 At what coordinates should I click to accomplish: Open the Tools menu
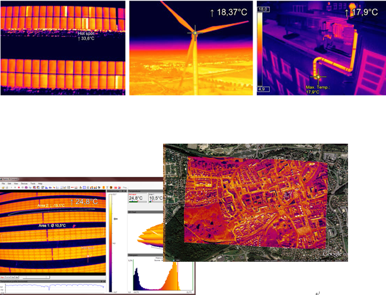tap(33, 183)
